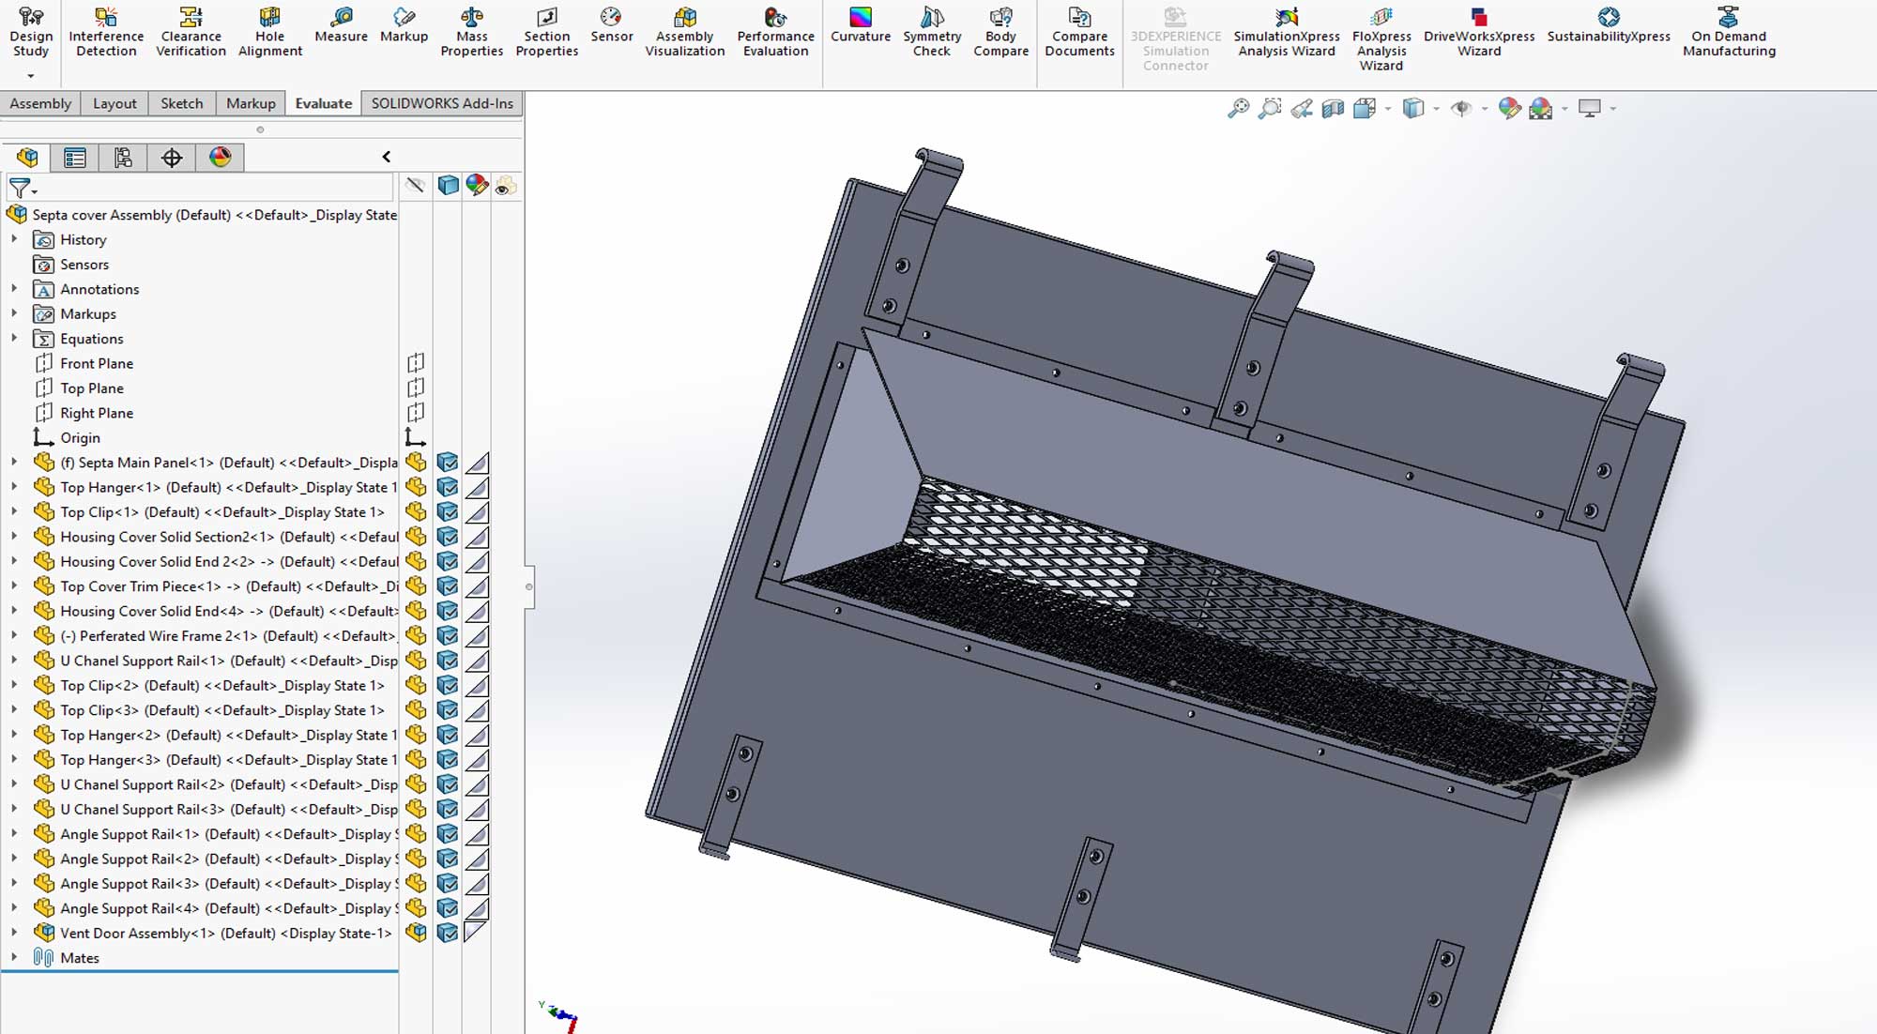Screen dimensions: 1877x1034
Task: Click the panel splitter handle
Action: point(529,587)
